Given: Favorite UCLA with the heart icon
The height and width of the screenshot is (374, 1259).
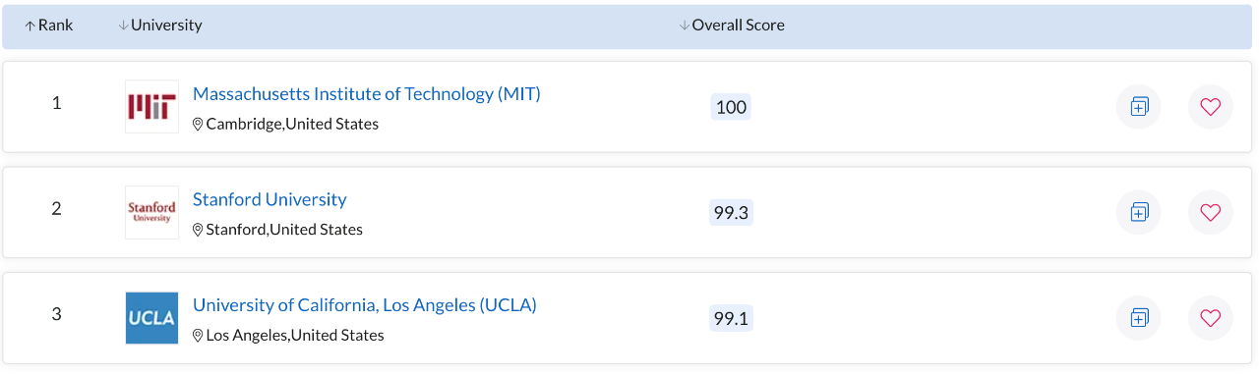Looking at the screenshot, I should pos(1210,318).
